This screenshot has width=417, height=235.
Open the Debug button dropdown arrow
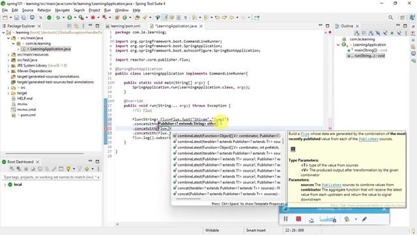coord(63,18)
